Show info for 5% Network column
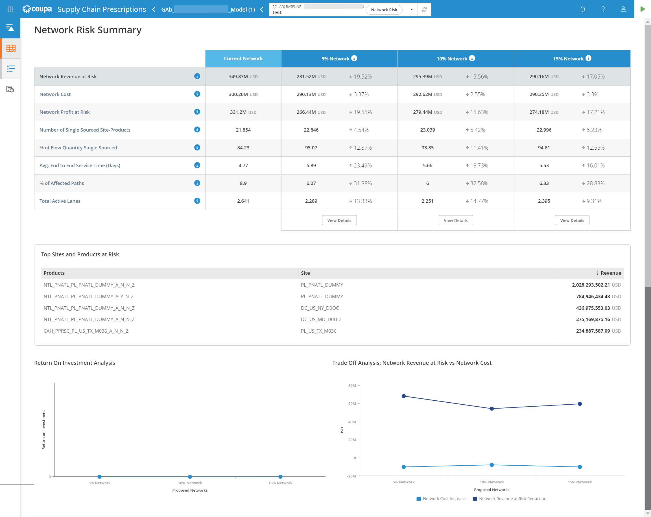 pyautogui.click(x=354, y=58)
